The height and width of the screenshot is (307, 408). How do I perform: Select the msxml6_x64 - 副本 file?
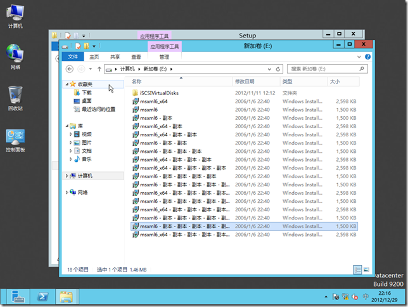(244, 126)
